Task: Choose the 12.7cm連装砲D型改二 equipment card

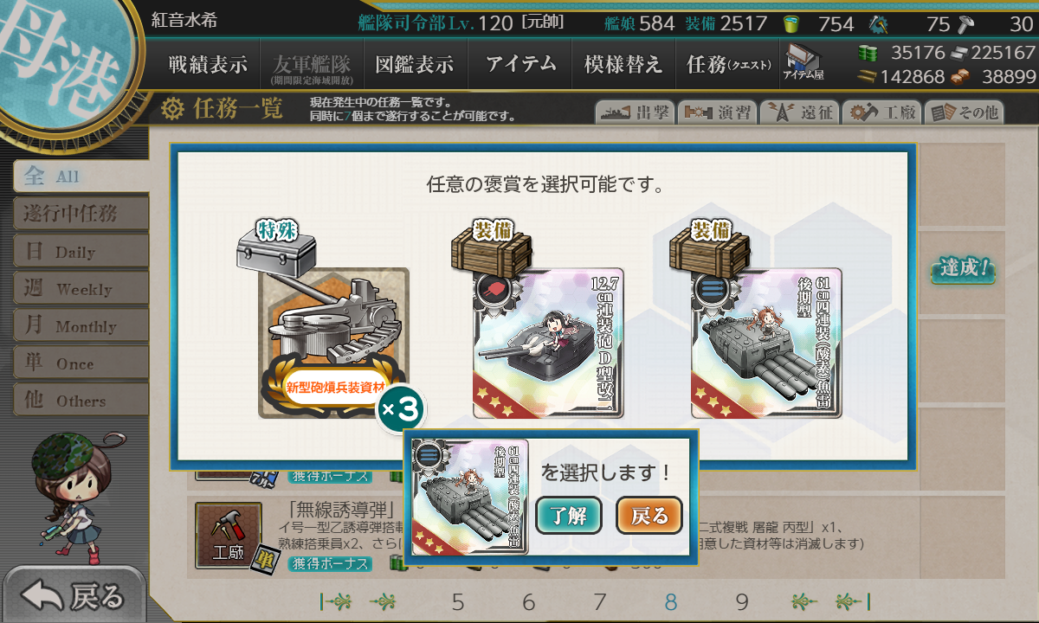Action: point(548,343)
